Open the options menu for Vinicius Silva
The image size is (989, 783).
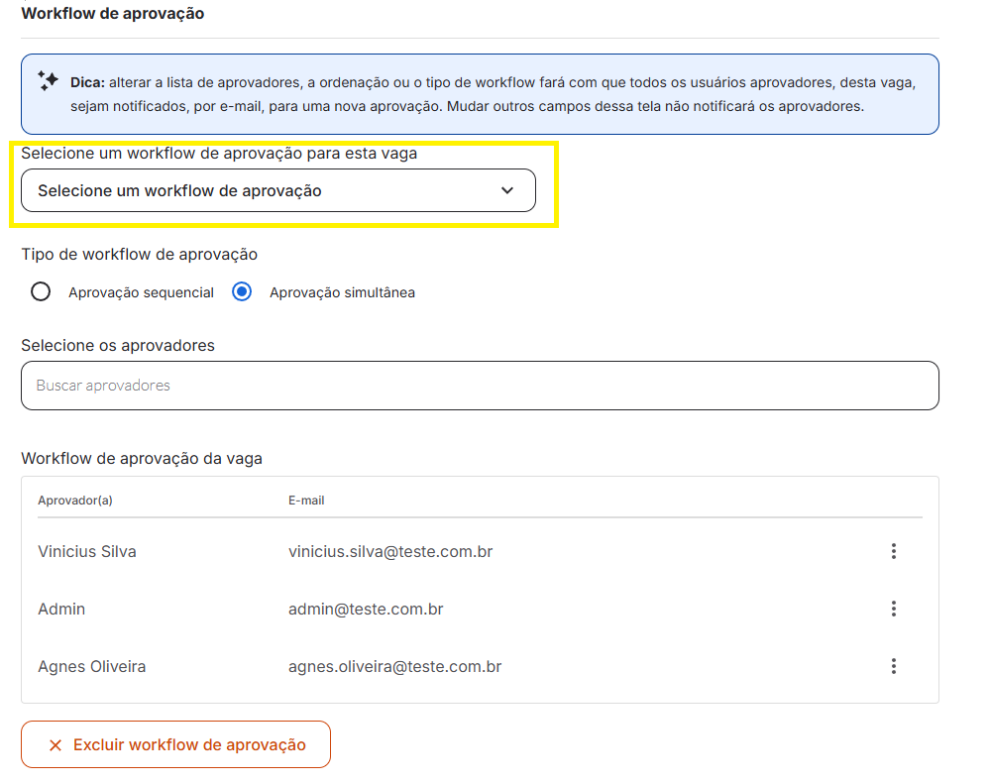click(893, 551)
